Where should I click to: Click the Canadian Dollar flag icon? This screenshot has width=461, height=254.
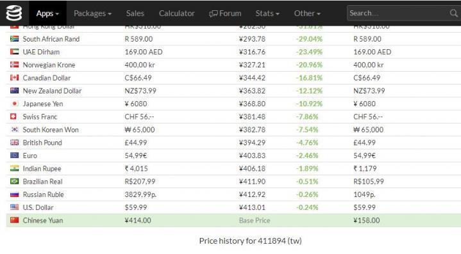point(14,77)
